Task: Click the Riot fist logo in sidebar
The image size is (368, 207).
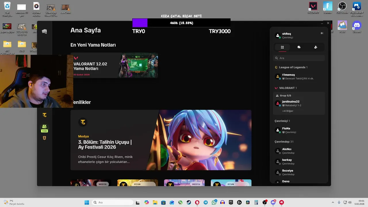Action: 44,31
